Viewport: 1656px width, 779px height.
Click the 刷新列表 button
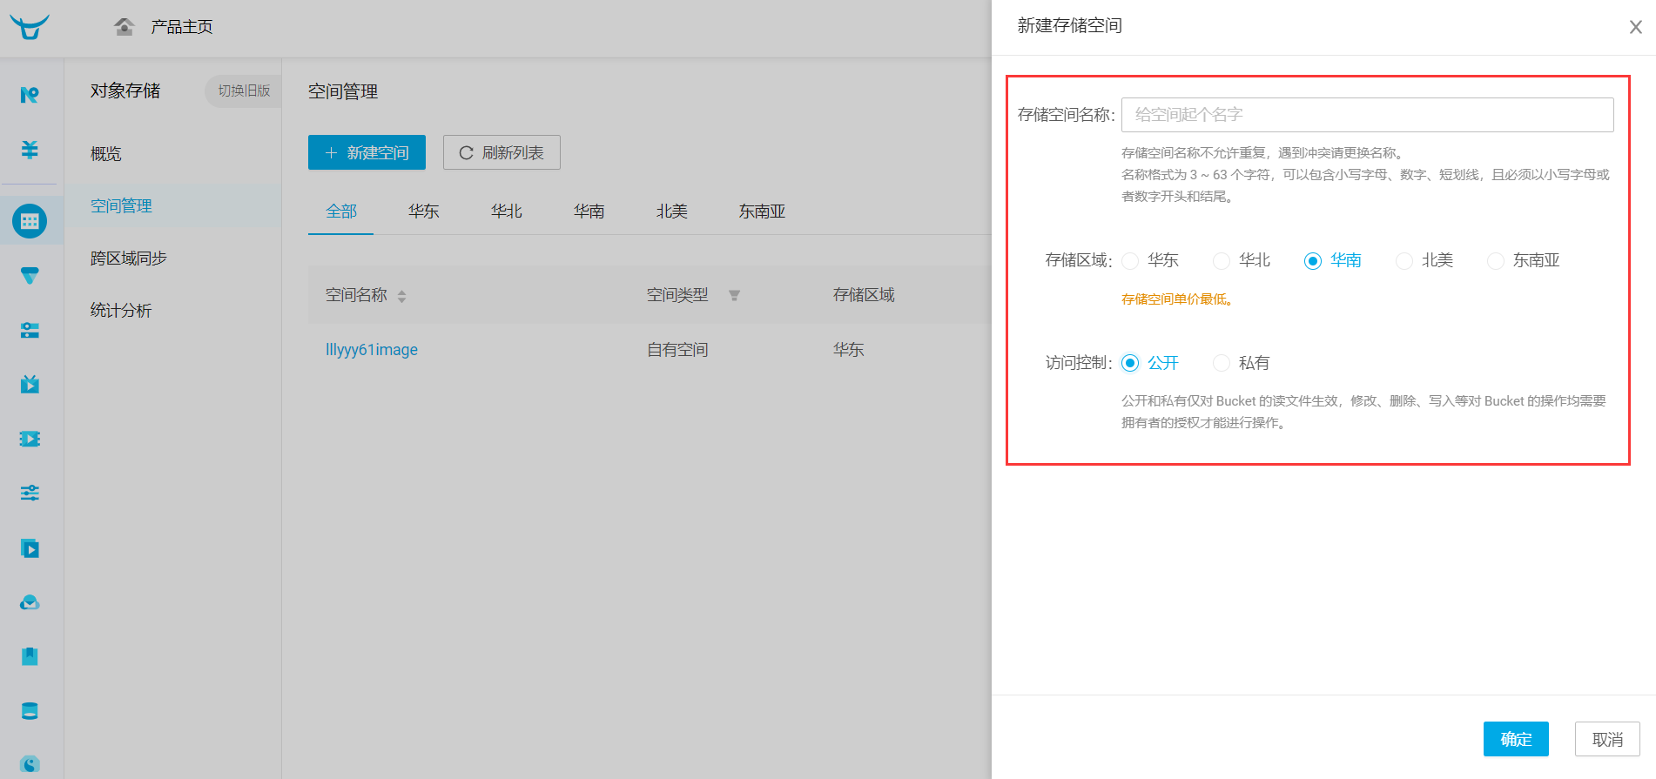pyautogui.click(x=502, y=152)
